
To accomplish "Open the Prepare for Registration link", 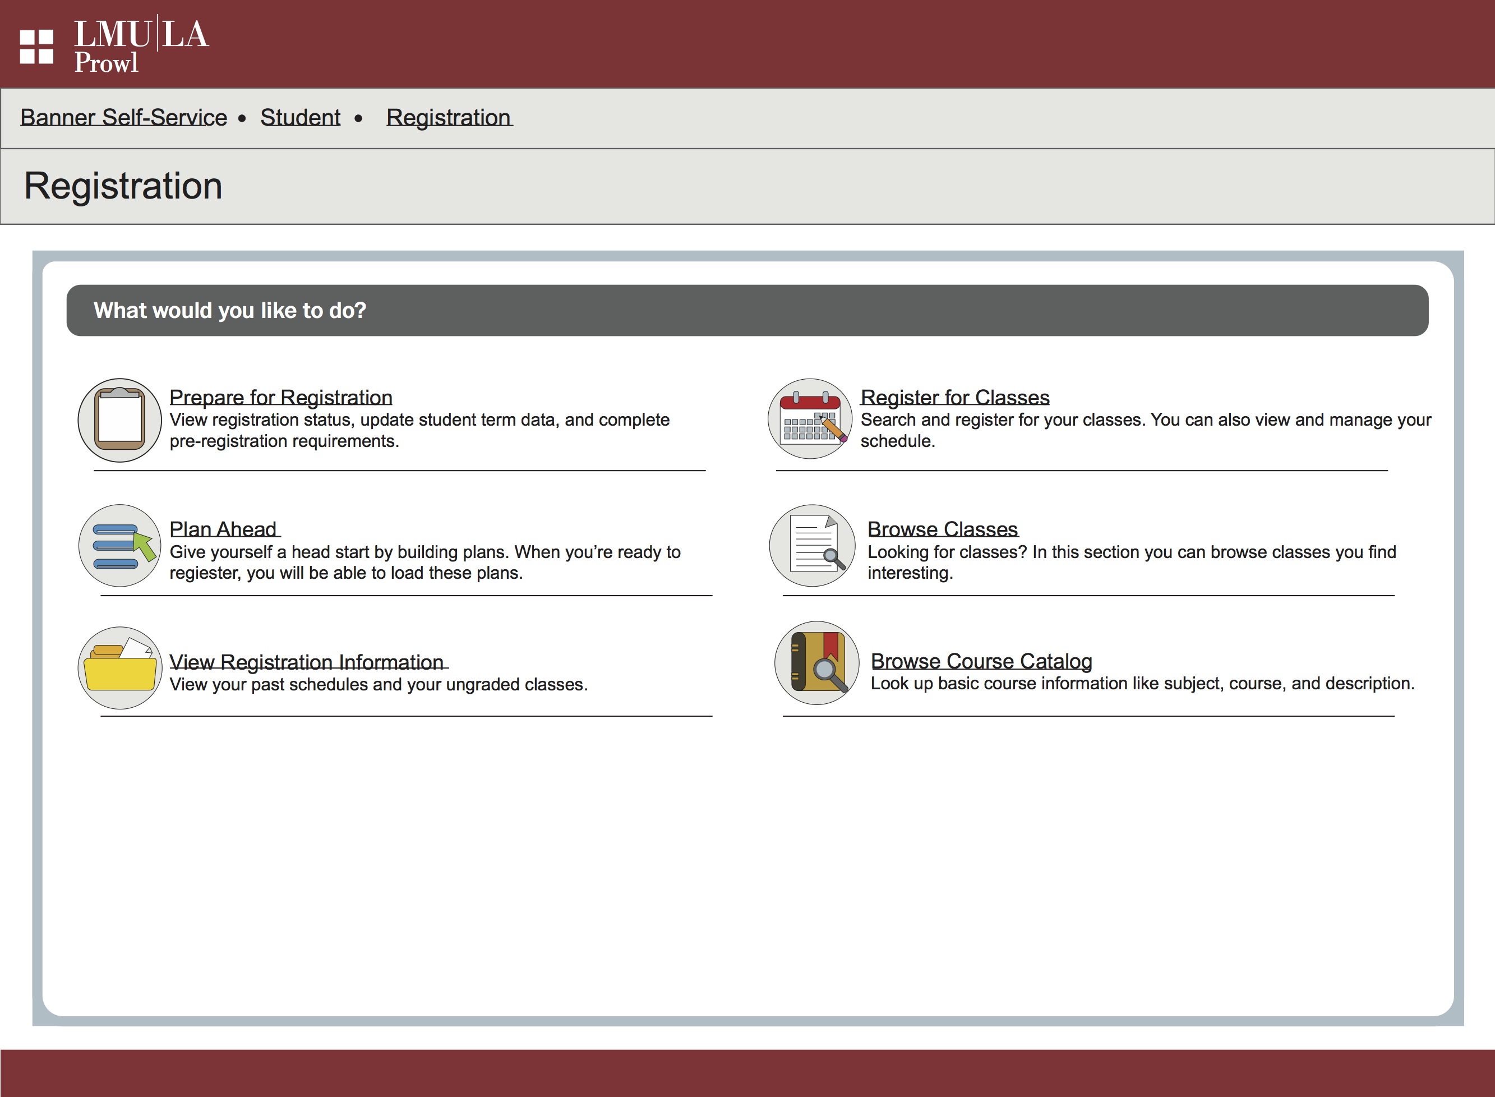I will (281, 397).
